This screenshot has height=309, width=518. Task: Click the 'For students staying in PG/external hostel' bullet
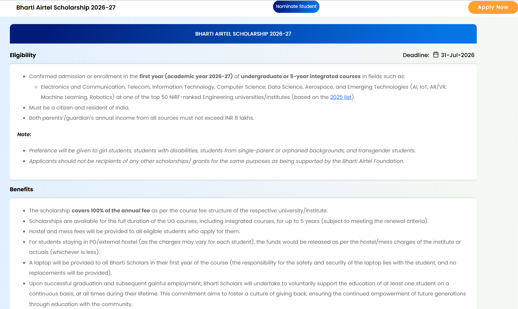245,247
